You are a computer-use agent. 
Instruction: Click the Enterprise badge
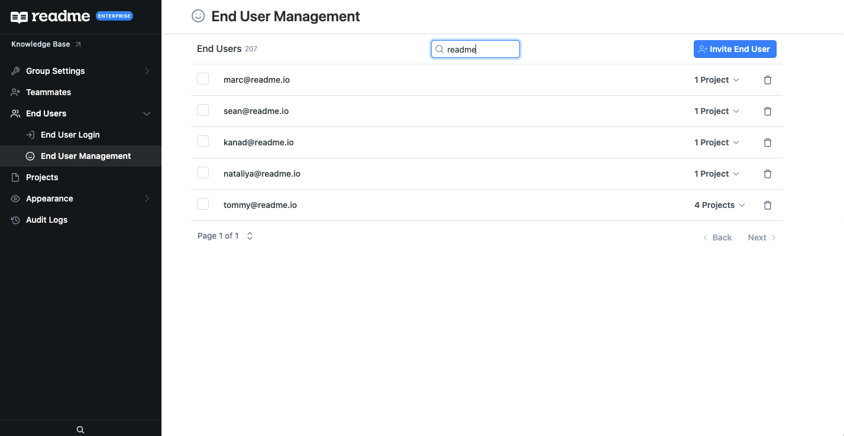pos(114,17)
